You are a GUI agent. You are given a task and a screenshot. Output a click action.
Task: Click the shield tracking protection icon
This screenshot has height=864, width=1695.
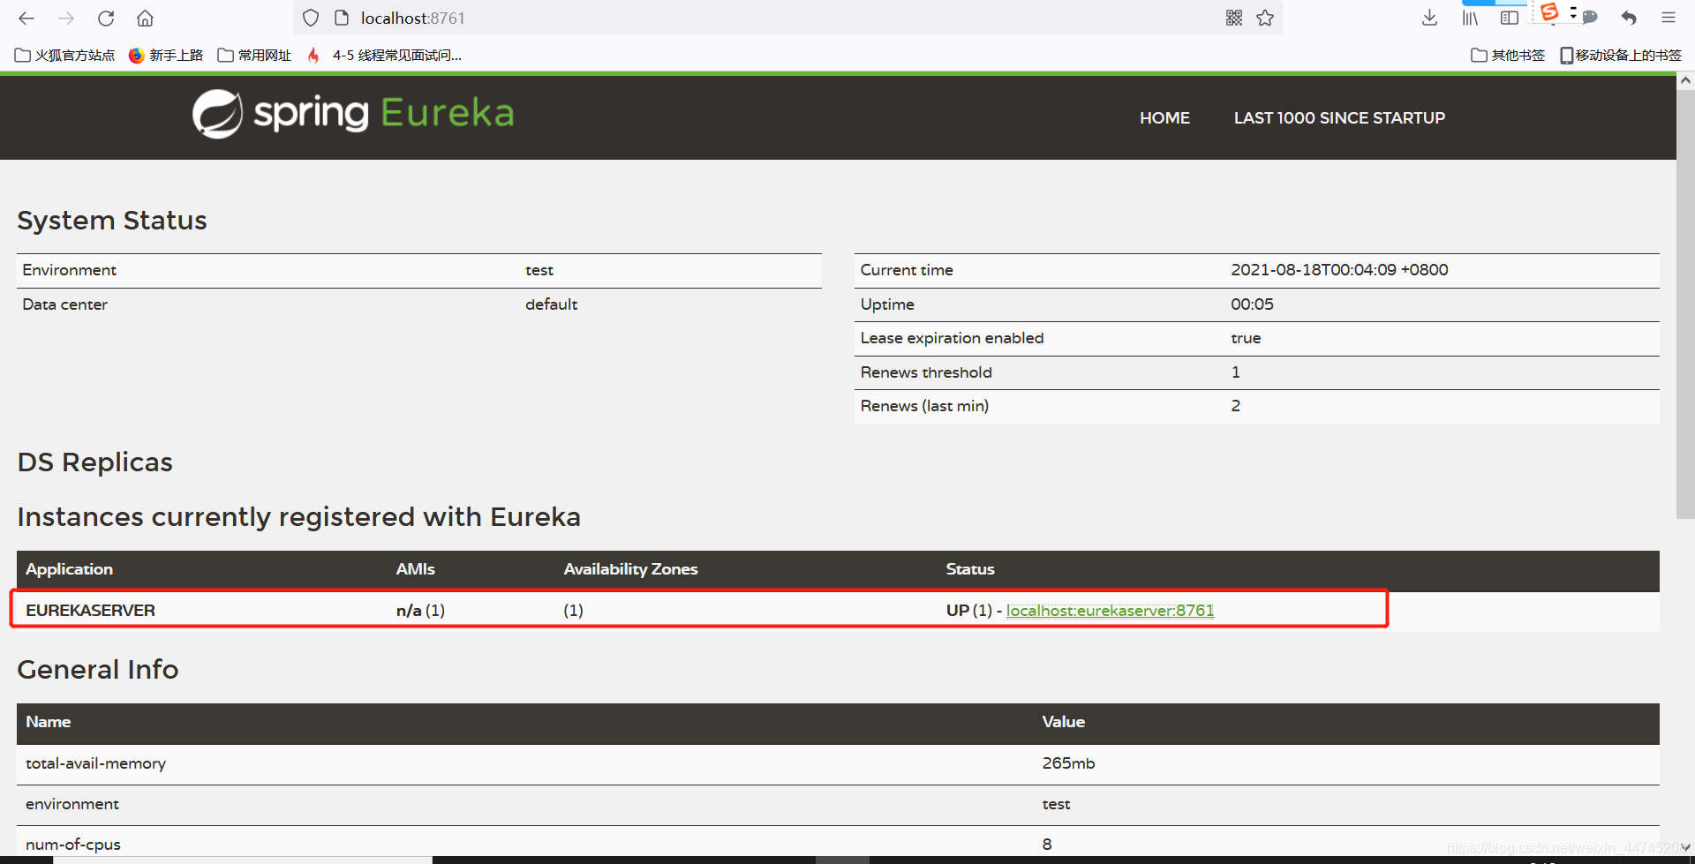coord(311,18)
